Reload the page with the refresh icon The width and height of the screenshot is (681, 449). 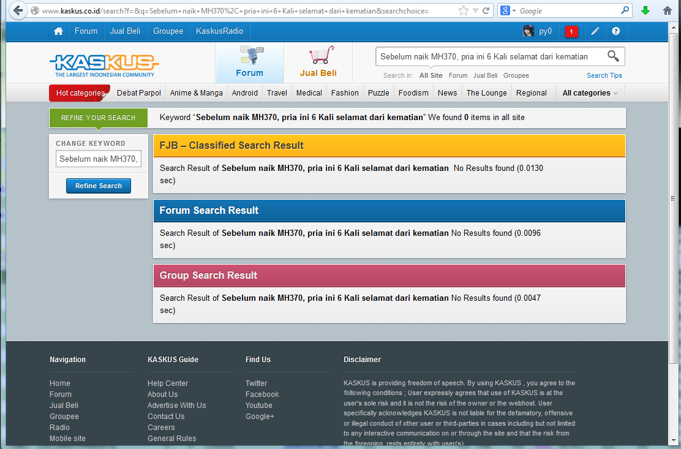coord(486,10)
